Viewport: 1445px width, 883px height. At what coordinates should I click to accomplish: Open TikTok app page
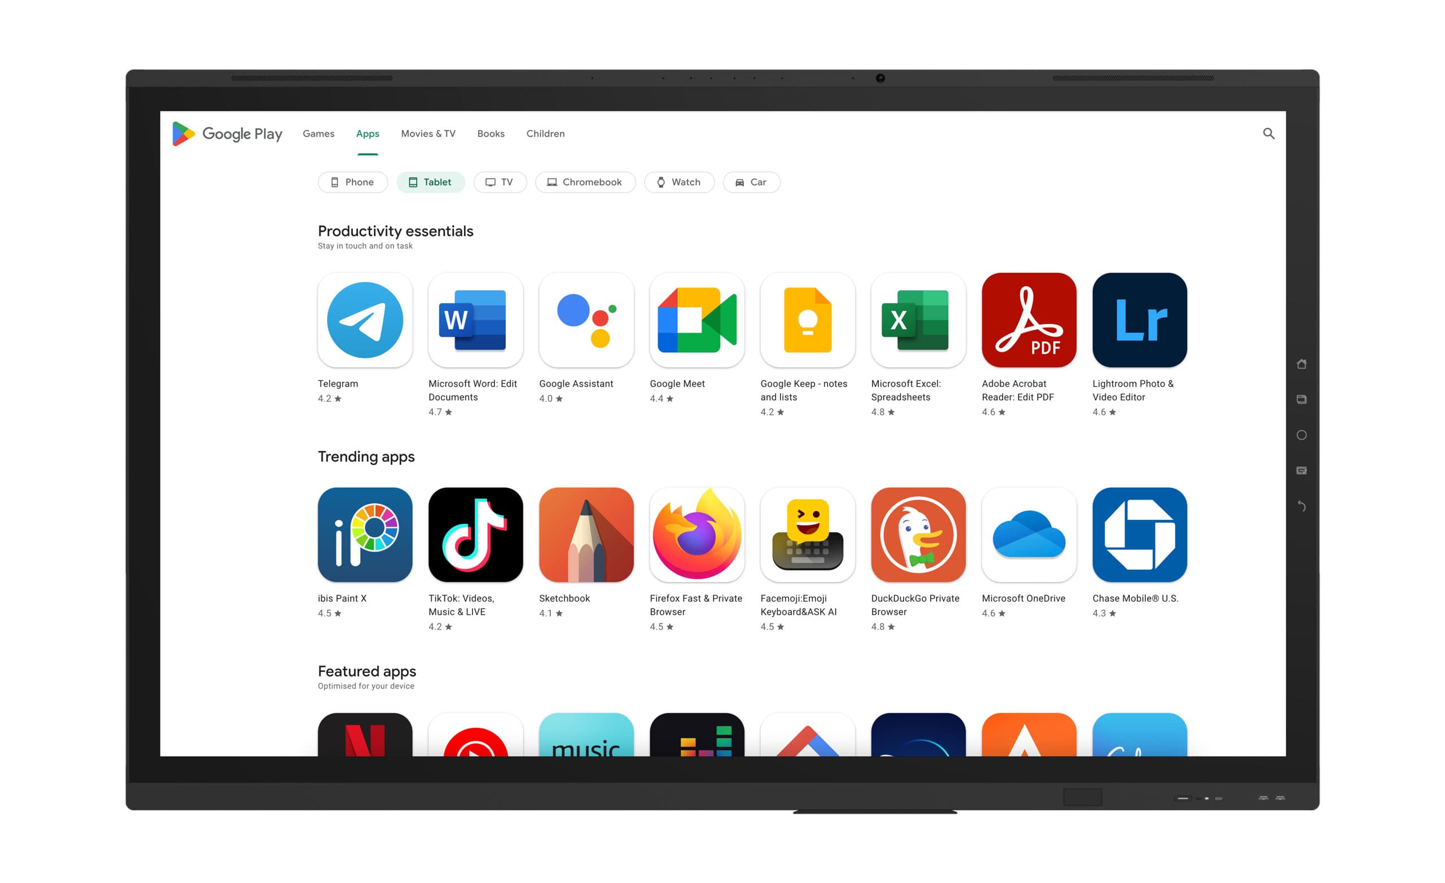click(x=476, y=534)
